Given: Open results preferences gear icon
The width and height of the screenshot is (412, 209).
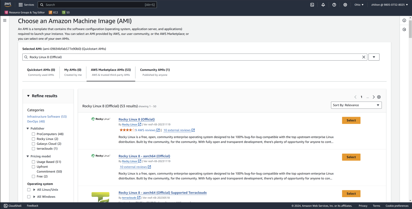Looking at the screenshot, I should pyautogui.click(x=379, y=97).
